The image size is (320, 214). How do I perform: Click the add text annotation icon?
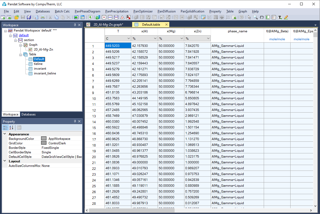[x=280, y=17]
